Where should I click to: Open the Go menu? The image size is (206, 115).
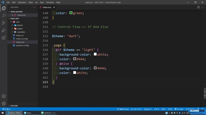[x=36, y=2]
